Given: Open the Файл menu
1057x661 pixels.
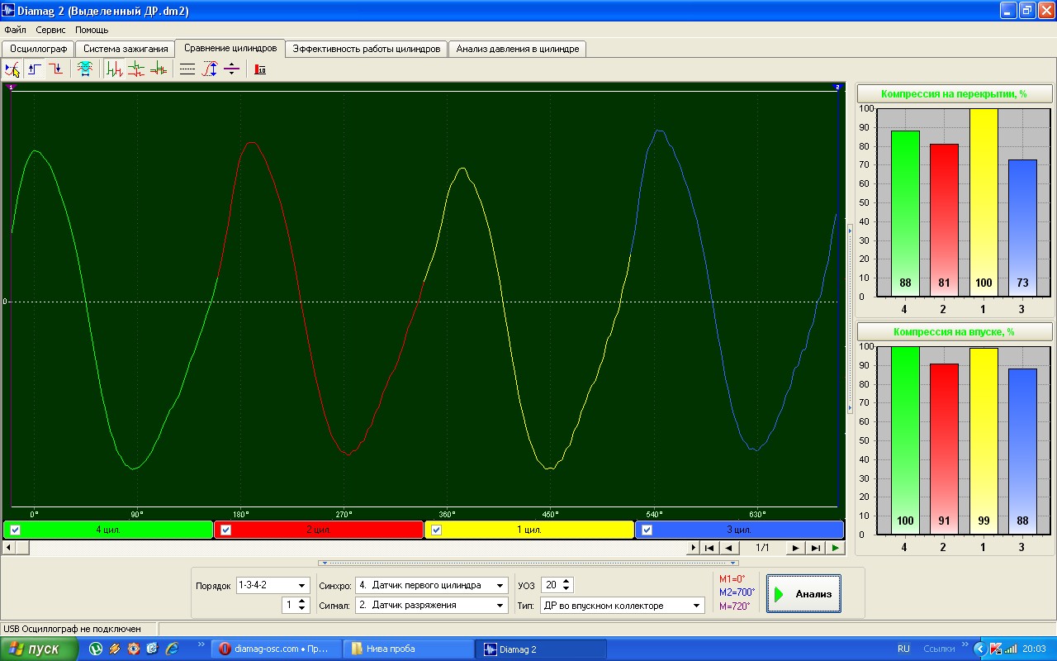Looking at the screenshot, I should coord(15,30).
